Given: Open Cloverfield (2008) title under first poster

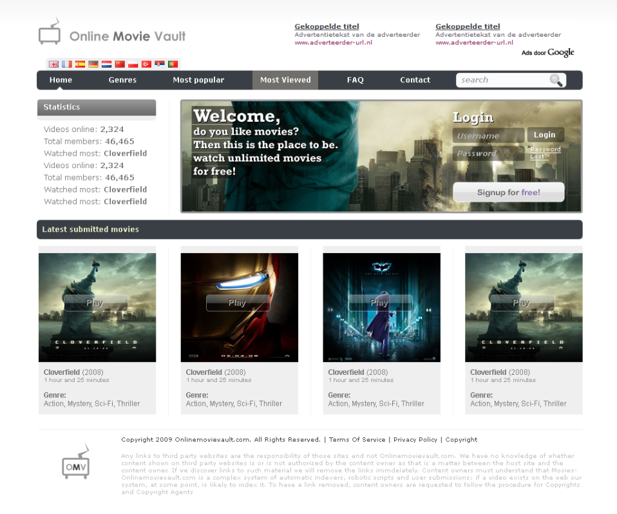Looking at the screenshot, I should click(x=73, y=372).
